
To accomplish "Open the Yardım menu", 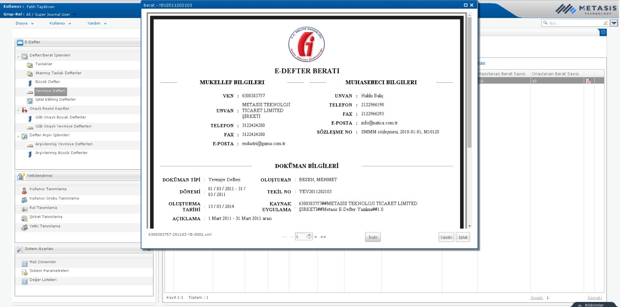I will (x=97, y=23).
